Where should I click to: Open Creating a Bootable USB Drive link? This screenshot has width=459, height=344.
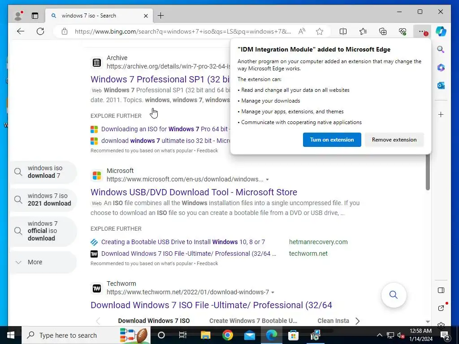coord(183,242)
